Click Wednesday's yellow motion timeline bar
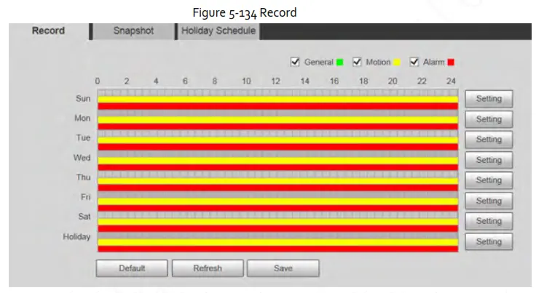 pos(278,161)
